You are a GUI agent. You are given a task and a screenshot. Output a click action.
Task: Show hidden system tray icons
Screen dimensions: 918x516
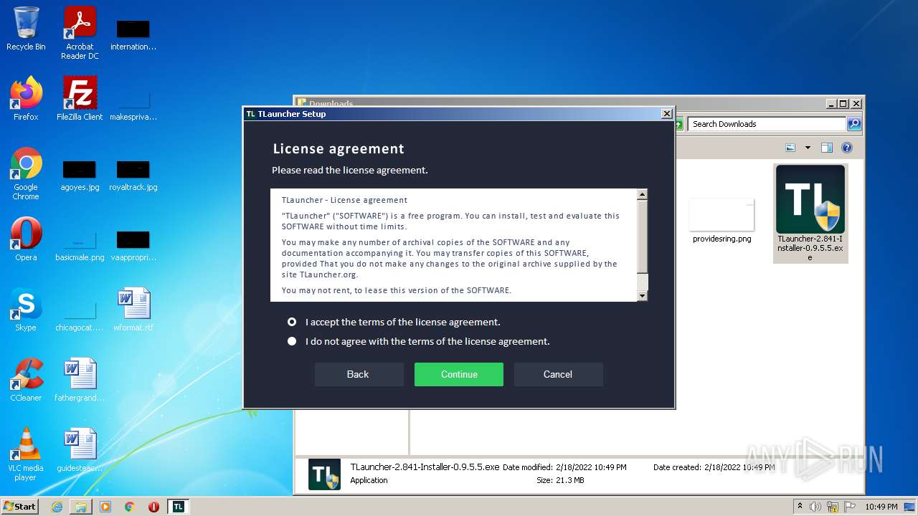pyautogui.click(x=800, y=507)
